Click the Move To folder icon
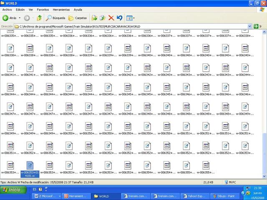The image size is (267, 200). 94,18
